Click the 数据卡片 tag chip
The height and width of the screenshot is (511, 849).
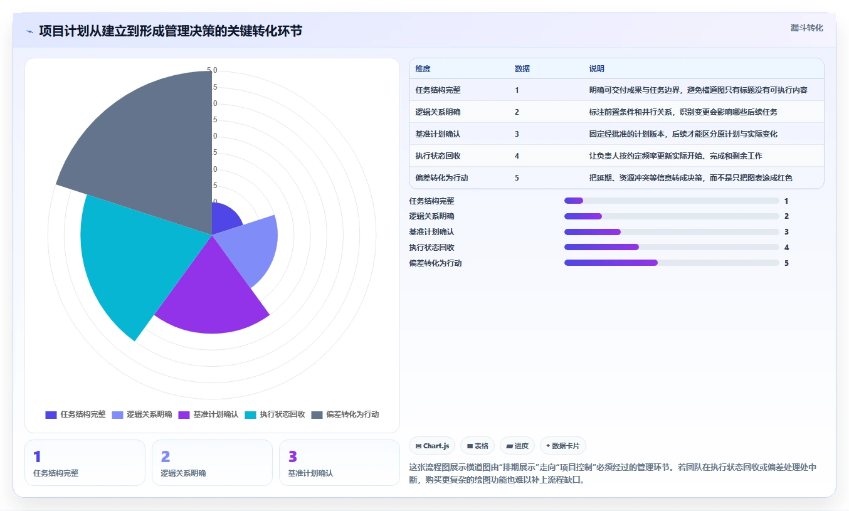[x=562, y=446]
